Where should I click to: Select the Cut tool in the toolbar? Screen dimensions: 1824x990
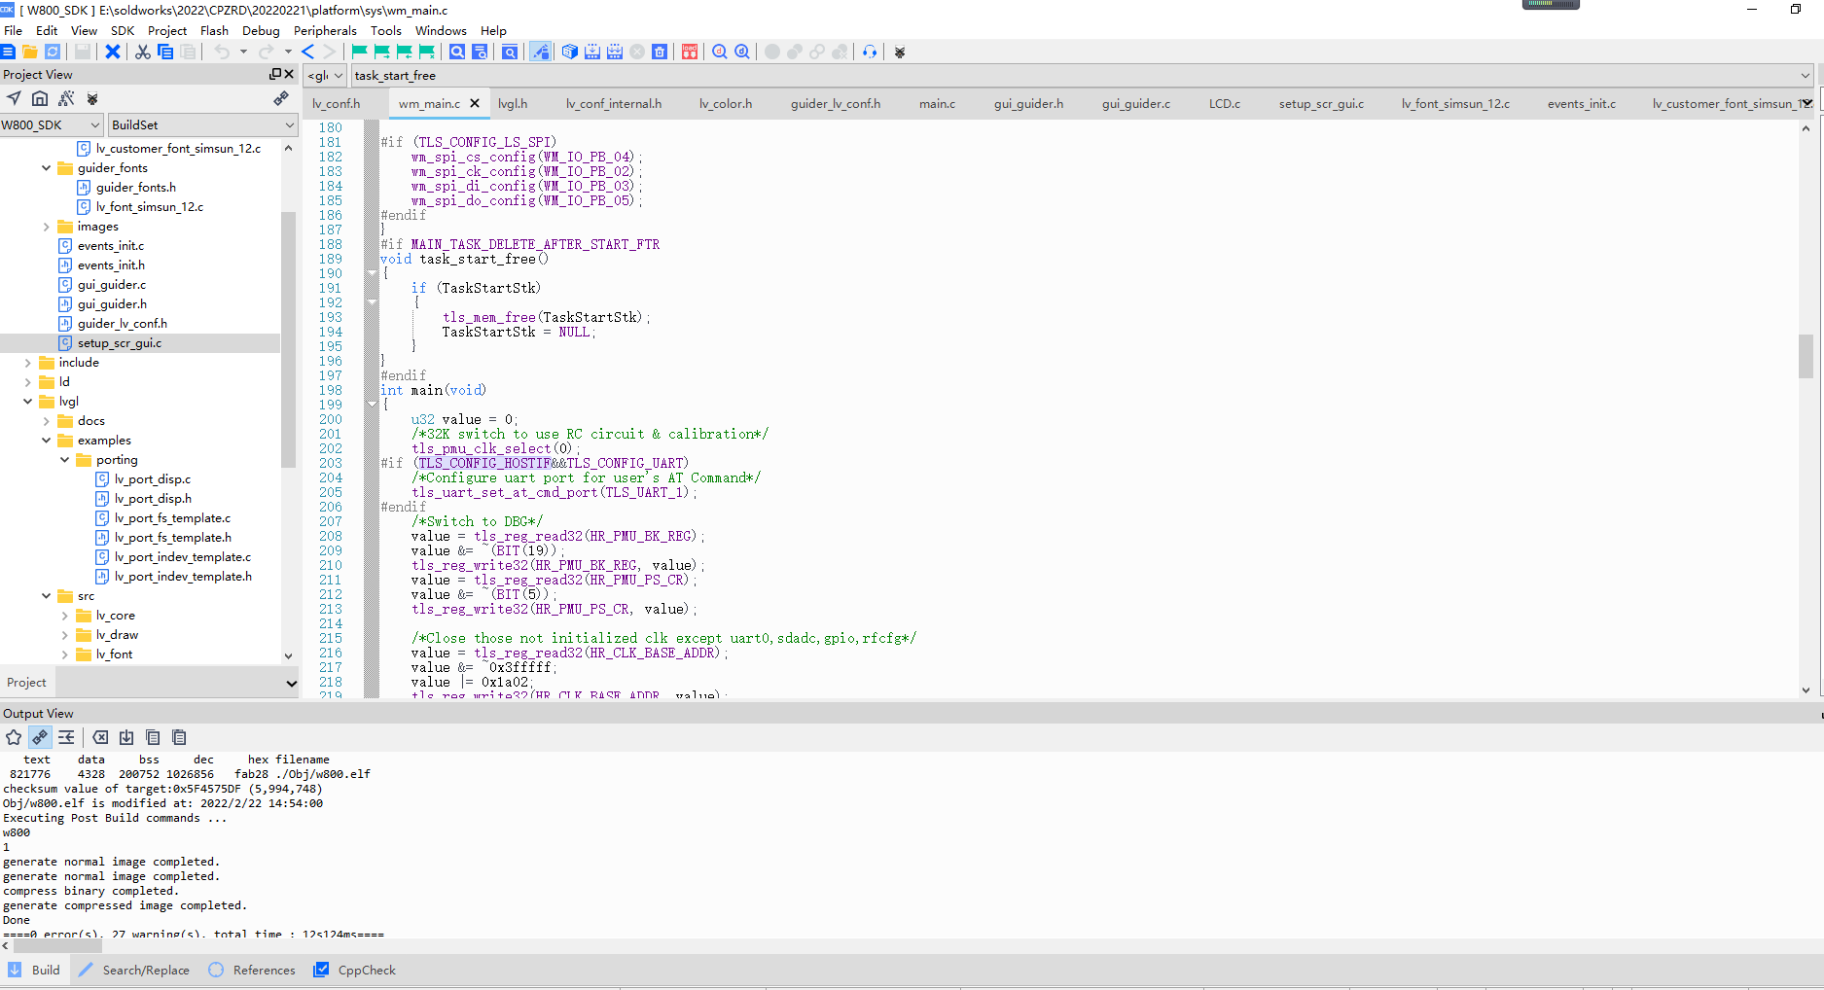click(143, 52)
